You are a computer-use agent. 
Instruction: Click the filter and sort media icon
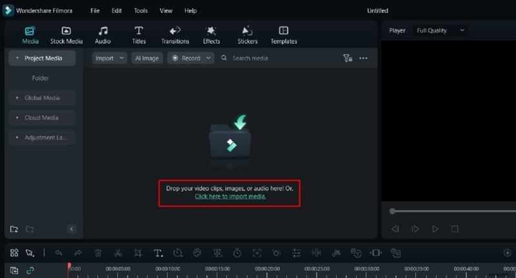click(348, 58)
